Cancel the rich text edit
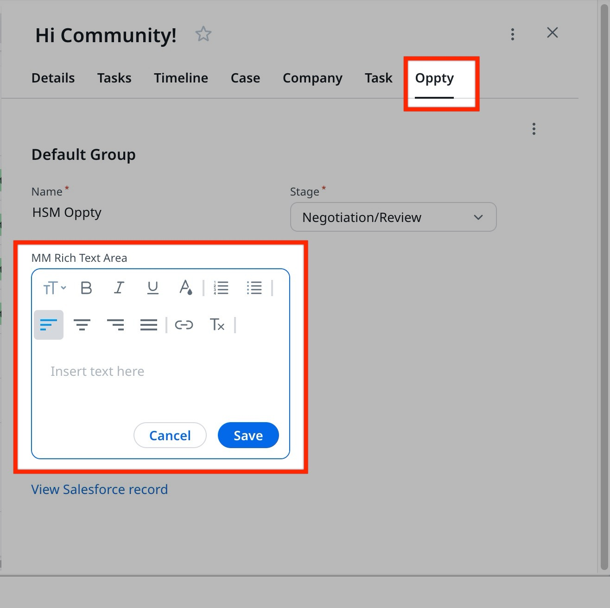This screenshot has width=610, height=608. 170,435
